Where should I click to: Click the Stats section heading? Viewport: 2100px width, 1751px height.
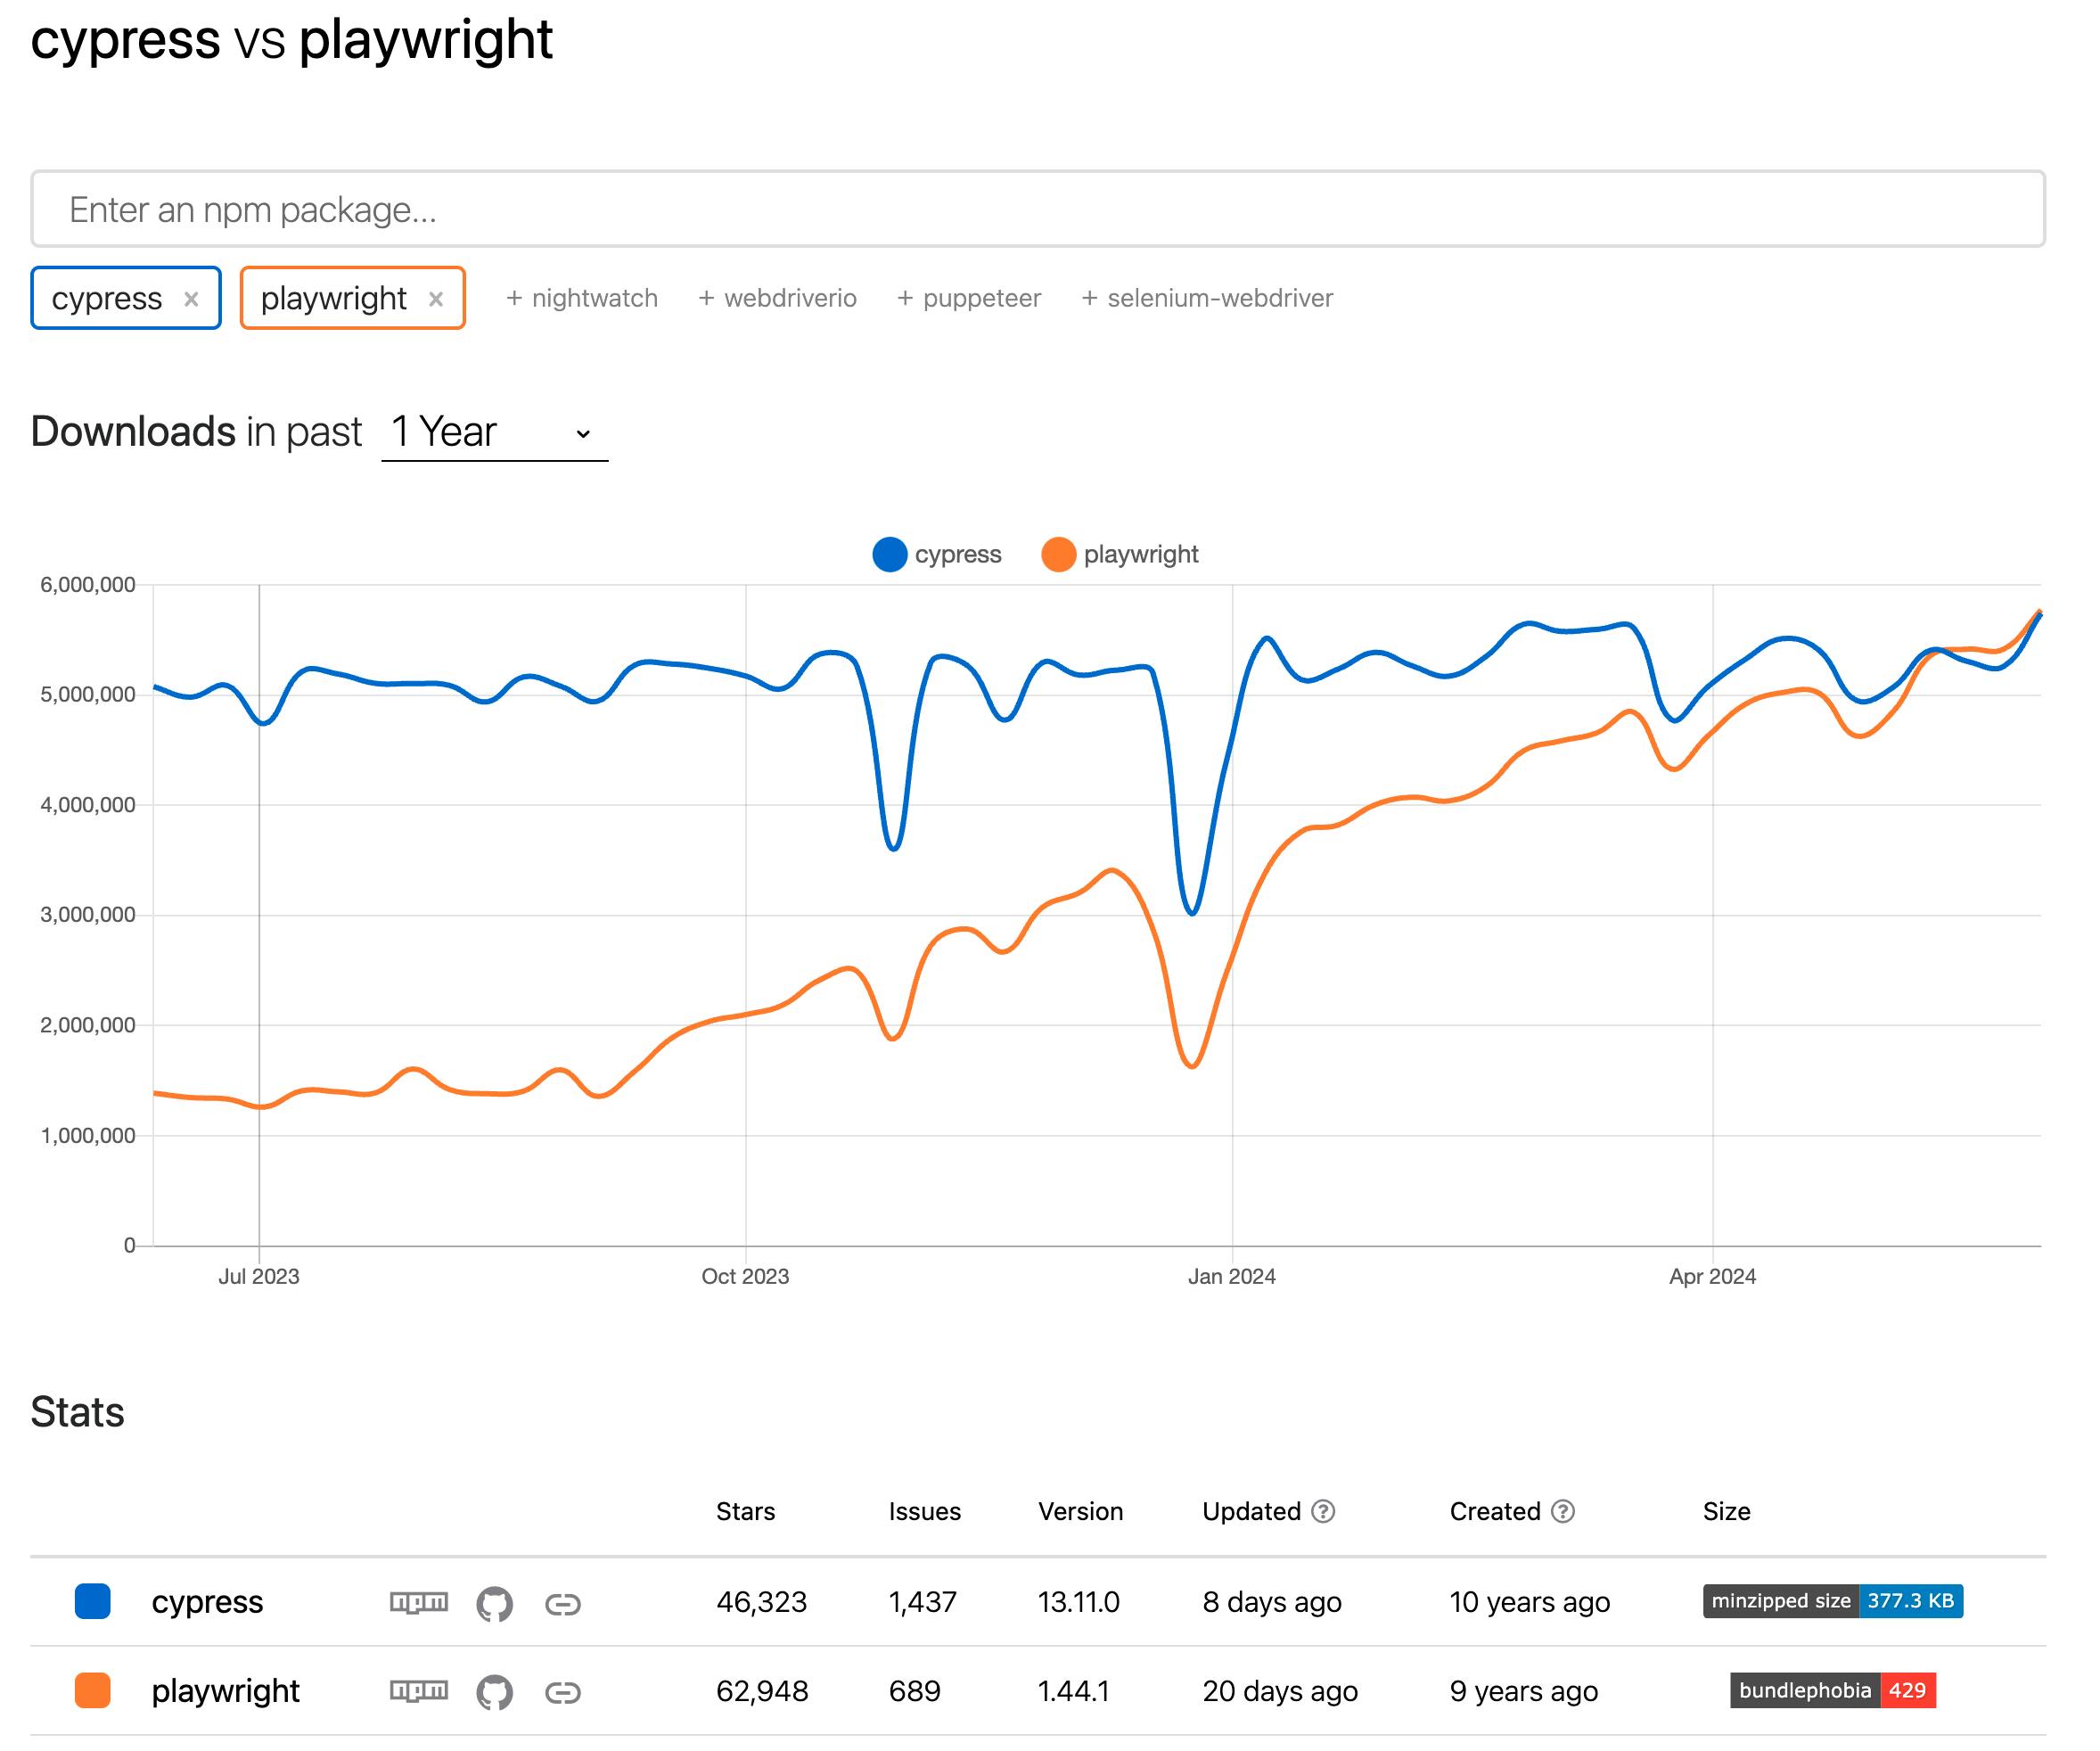pyautogui.click(x=77, y=1412)
